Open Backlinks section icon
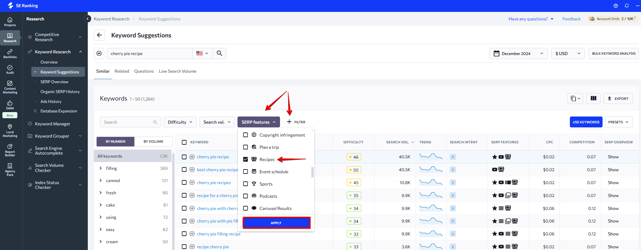 tap(10, 54)
